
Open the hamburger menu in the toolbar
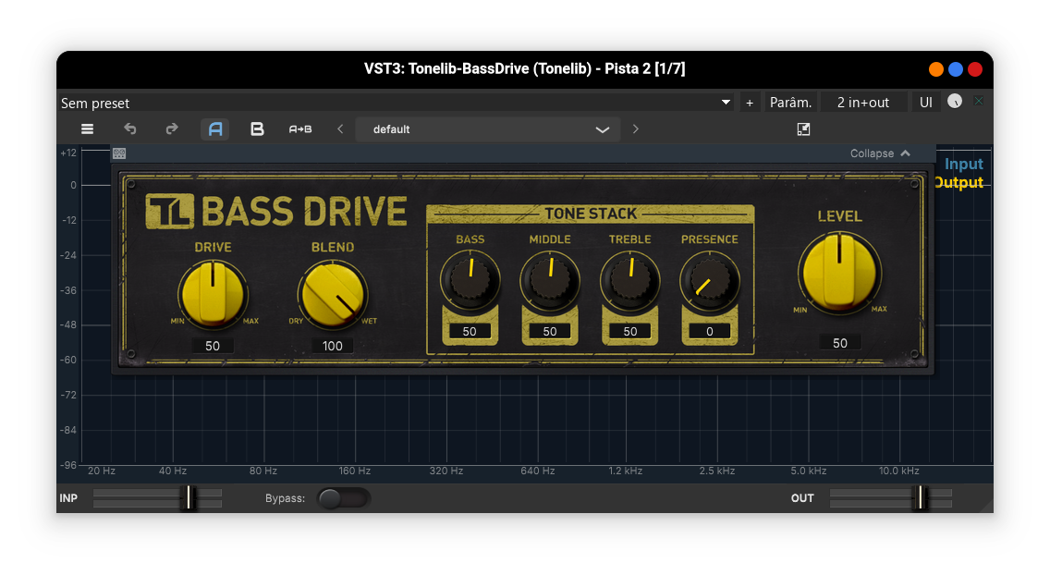tap(87, 128)
